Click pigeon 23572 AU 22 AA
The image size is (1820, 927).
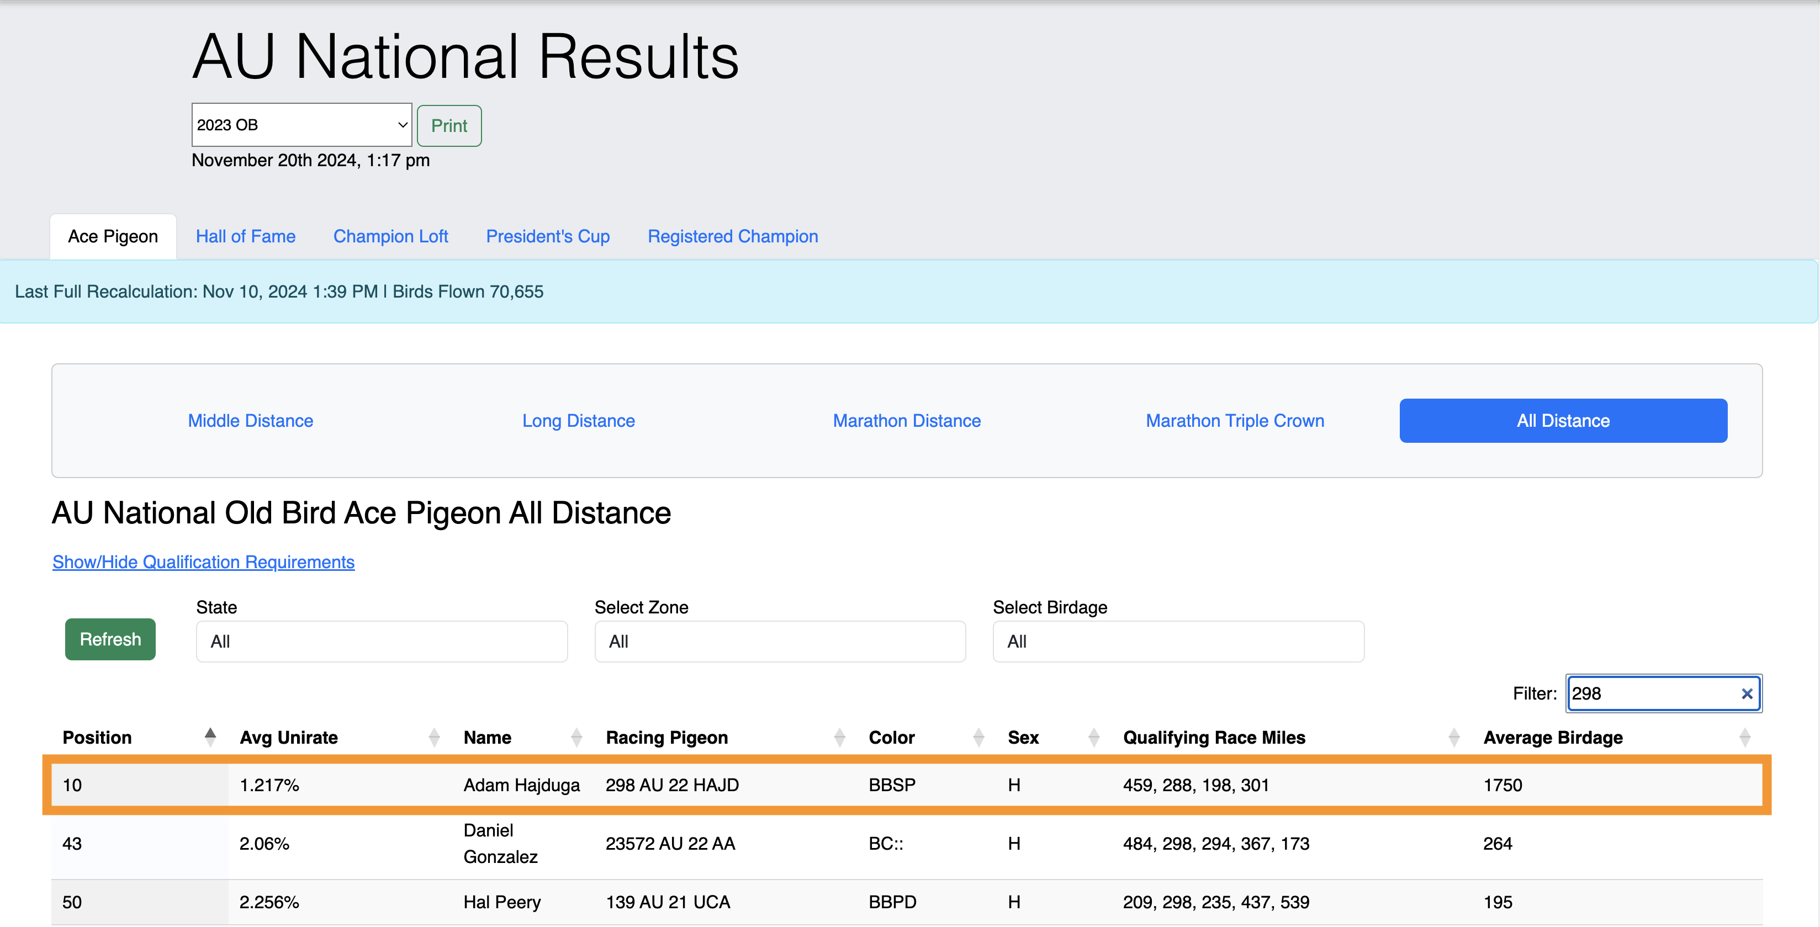click(670, 844)
